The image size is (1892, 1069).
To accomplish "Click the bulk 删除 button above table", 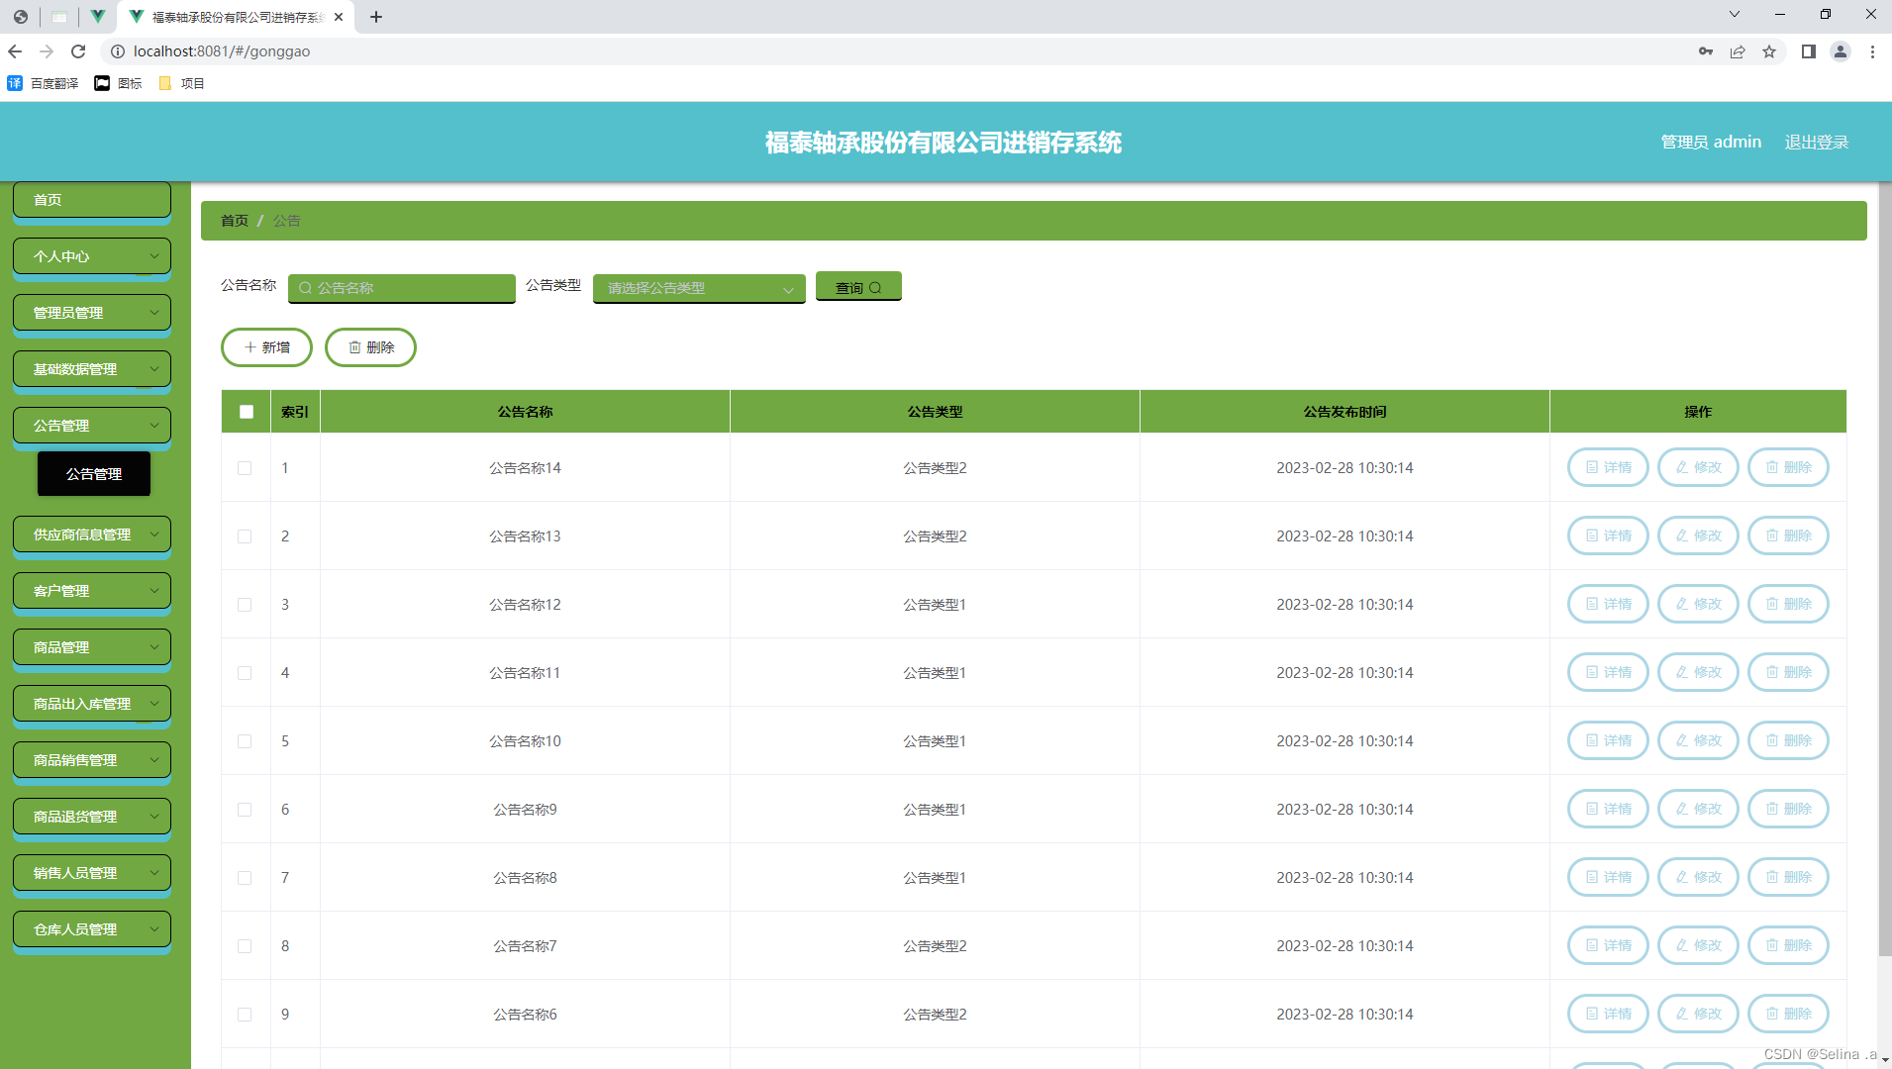I will pos(370,347).
